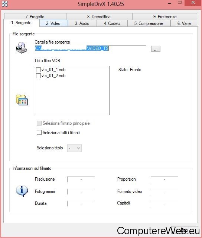The height and width of the screenshot is (238, 202).
Task: Open the 3. Audio tab
Action: (82, 23)
